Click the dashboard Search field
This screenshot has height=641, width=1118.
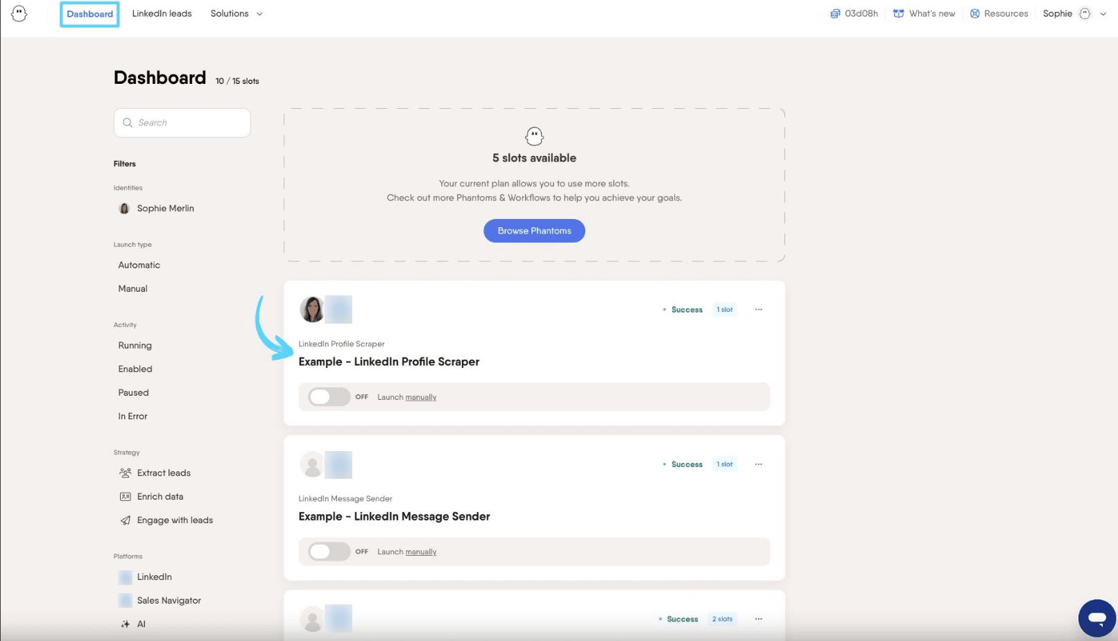point(182,123)
